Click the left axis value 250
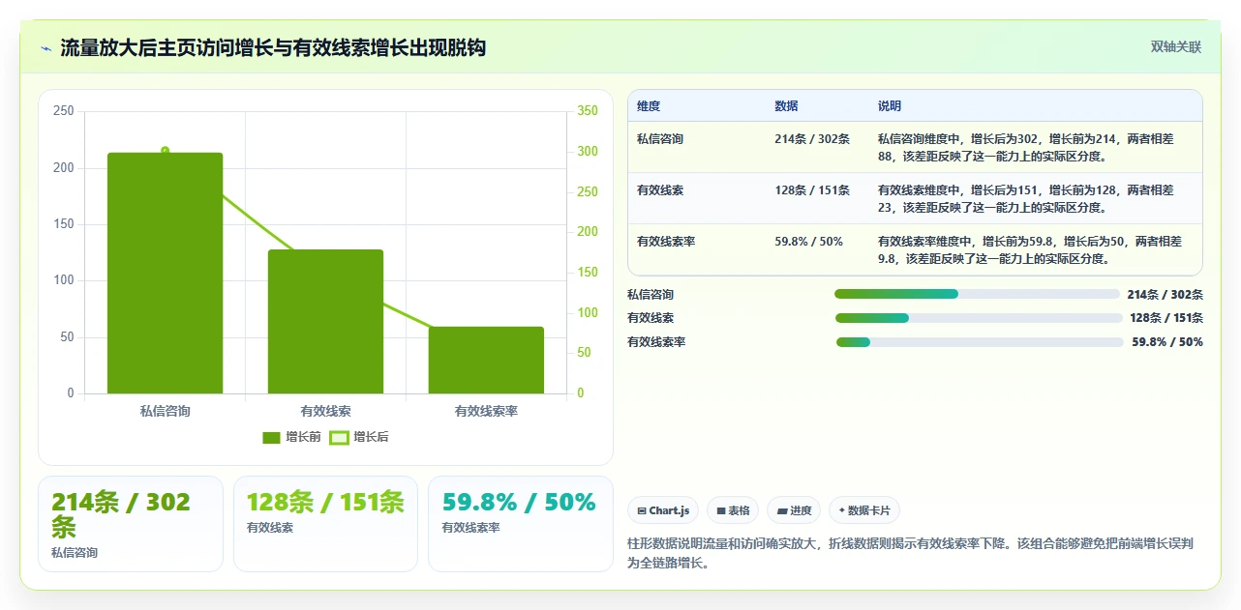1241x610 pixels. point(64,111)
